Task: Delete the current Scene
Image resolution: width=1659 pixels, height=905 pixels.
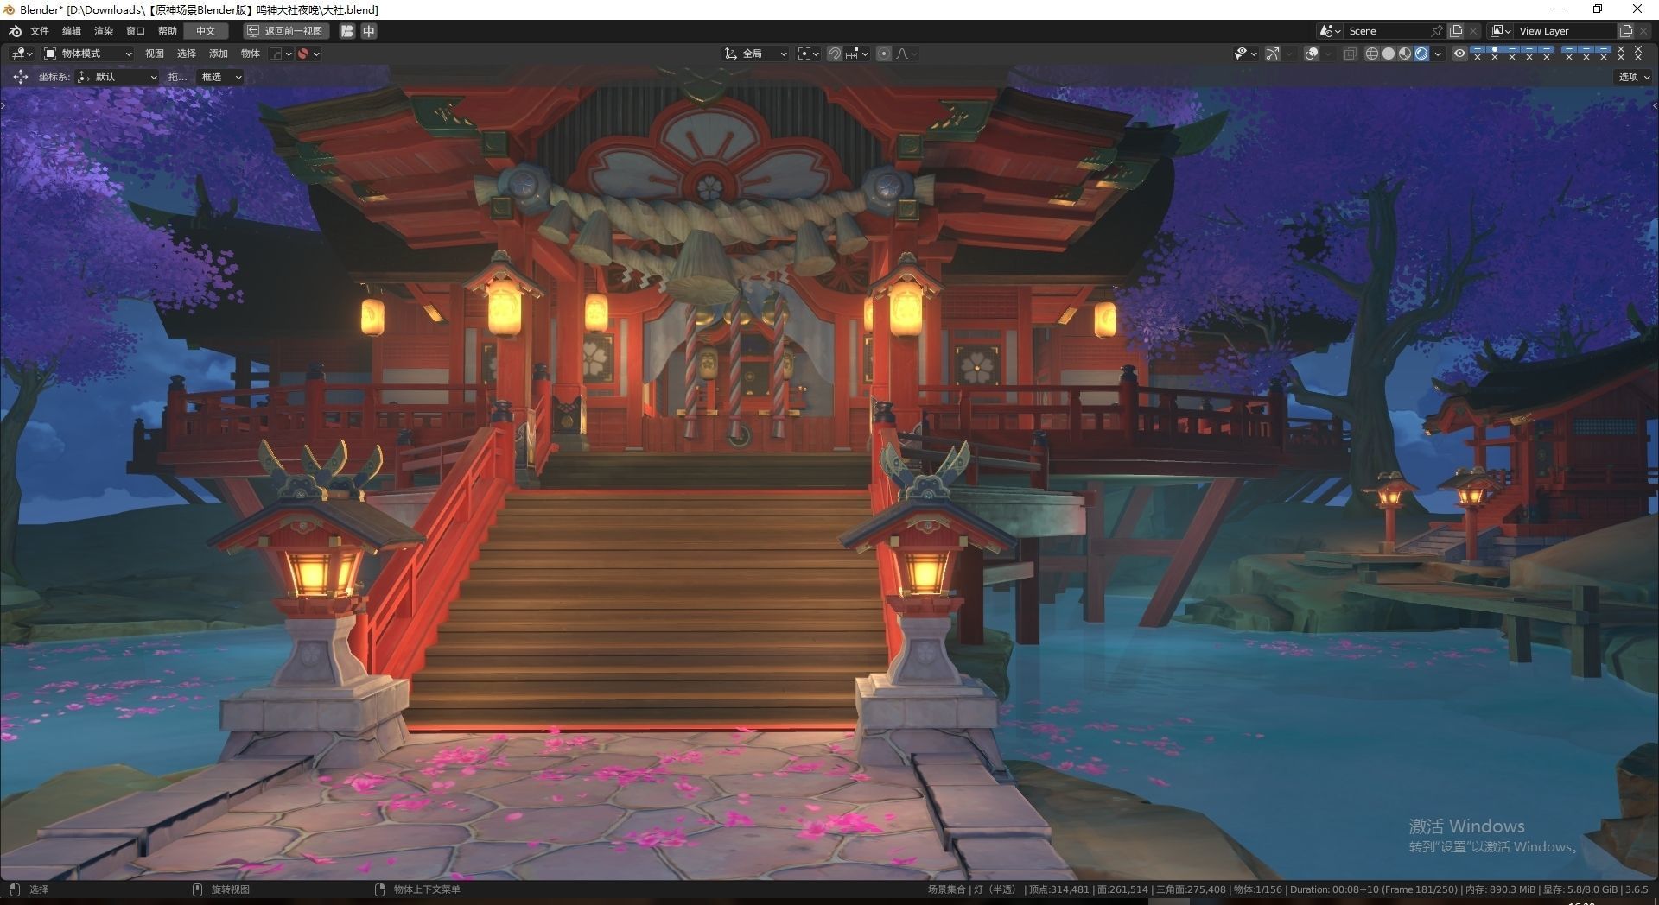Action: pos(1473,31)
